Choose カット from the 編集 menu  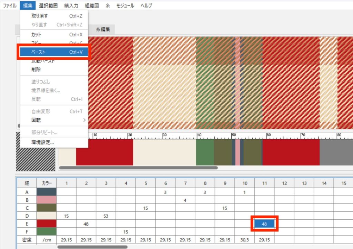54,35
